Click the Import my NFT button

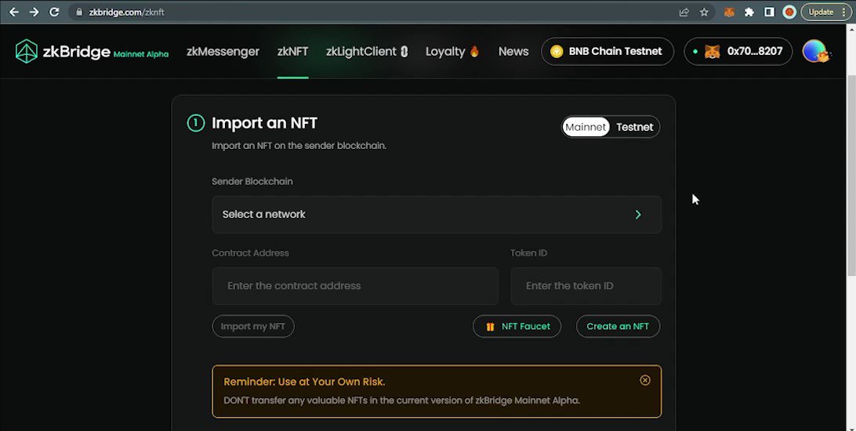252,326
